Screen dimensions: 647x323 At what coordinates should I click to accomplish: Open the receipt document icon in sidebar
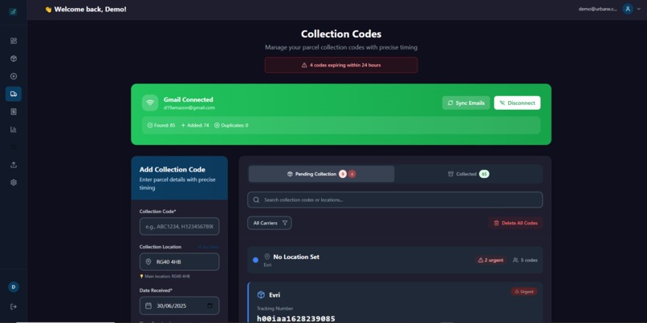click(x=14, y=111)
